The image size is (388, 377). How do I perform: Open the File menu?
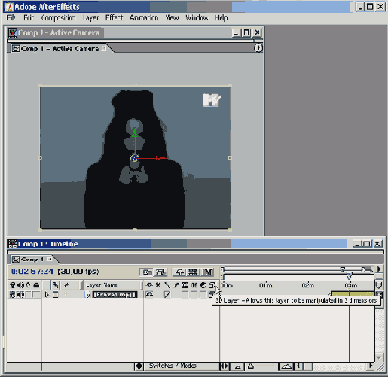coord(11,18)
